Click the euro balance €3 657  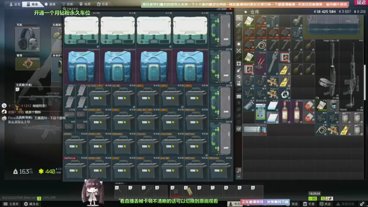tap(345, 11)
